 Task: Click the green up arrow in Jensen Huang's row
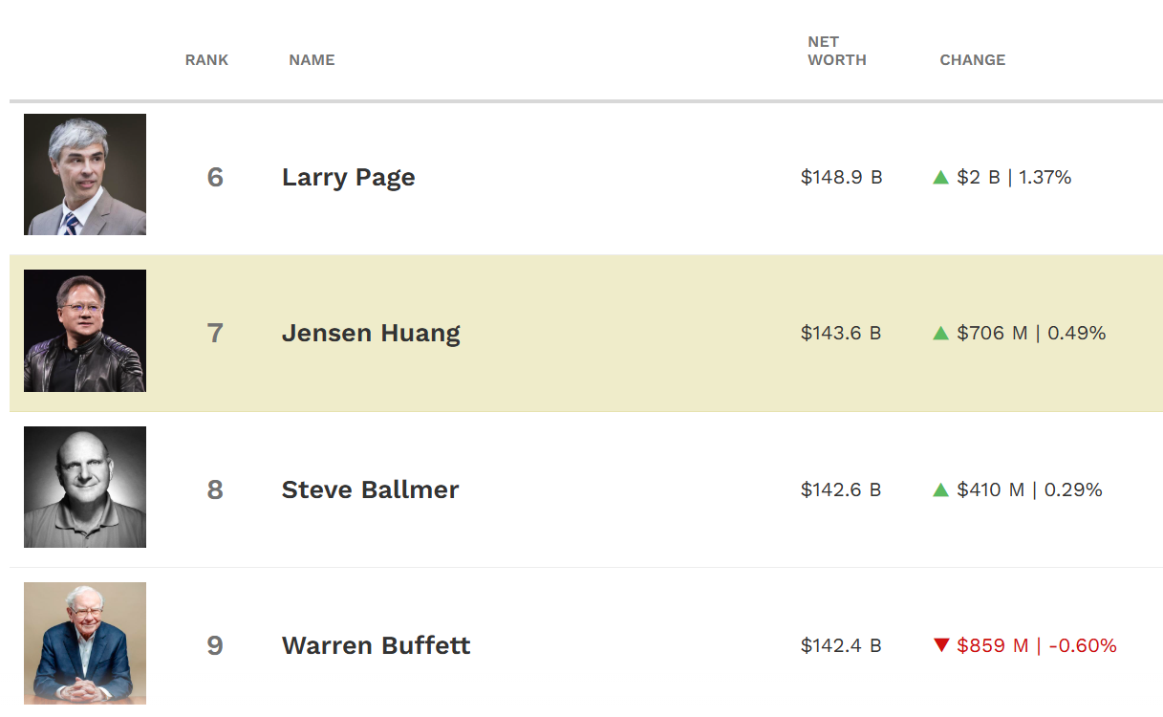pos(940,333)
